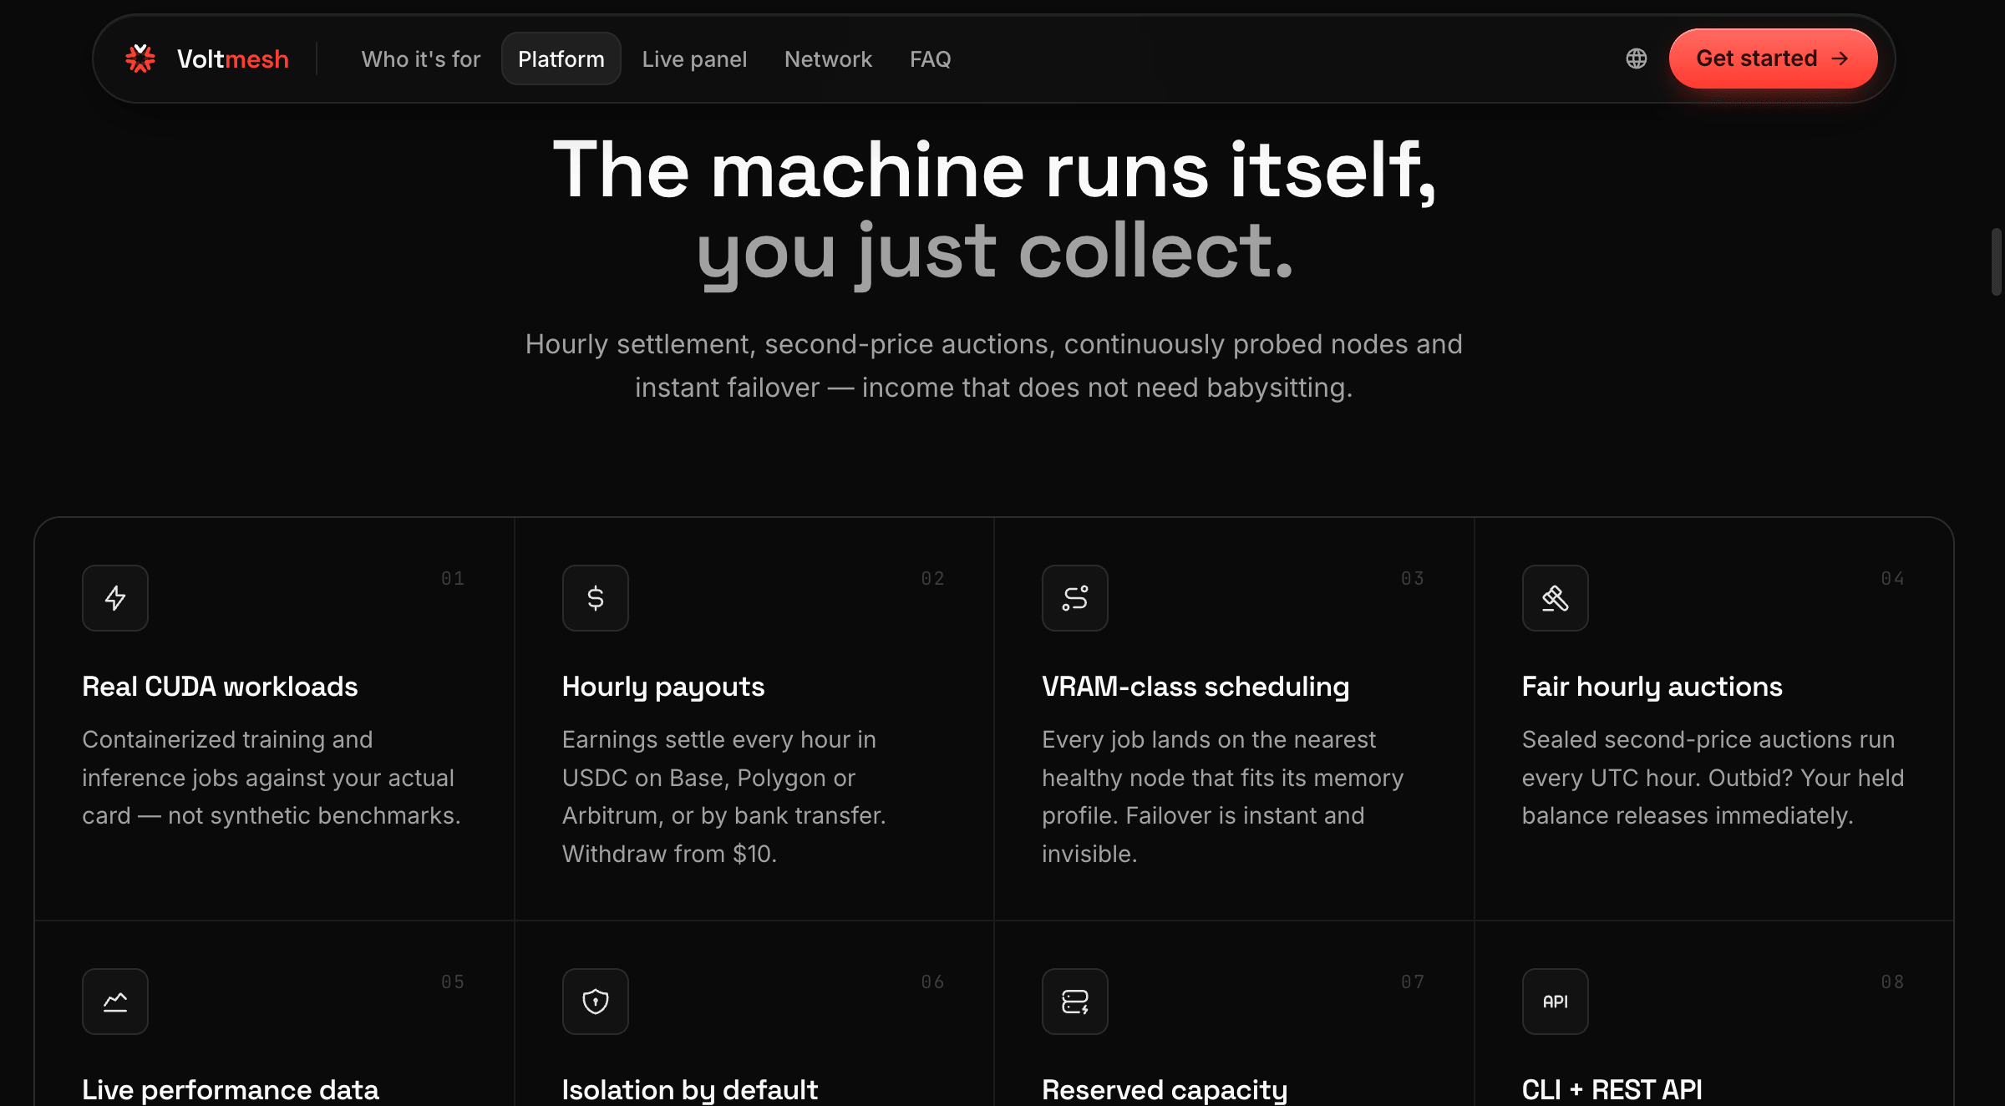Click the API icon for CLI + REST API
The image size is (2005, 1106).
(1555, 1002)
